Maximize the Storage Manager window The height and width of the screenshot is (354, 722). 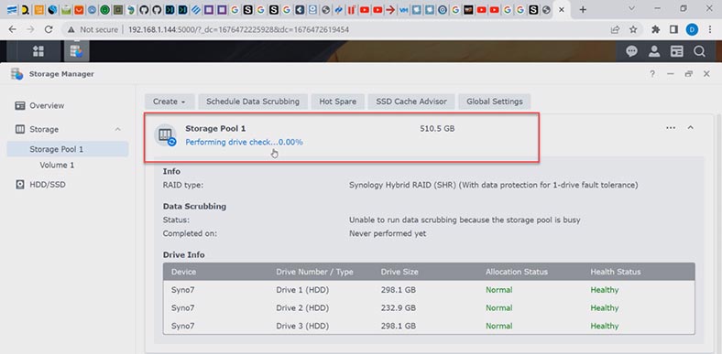tap(689, 74)
